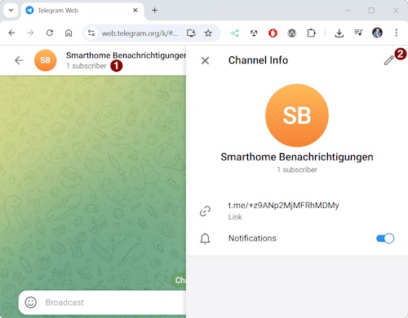Open the Extensions puzzle menu
Viewport: 408px width, 318px height.
(x=311, y=33)
